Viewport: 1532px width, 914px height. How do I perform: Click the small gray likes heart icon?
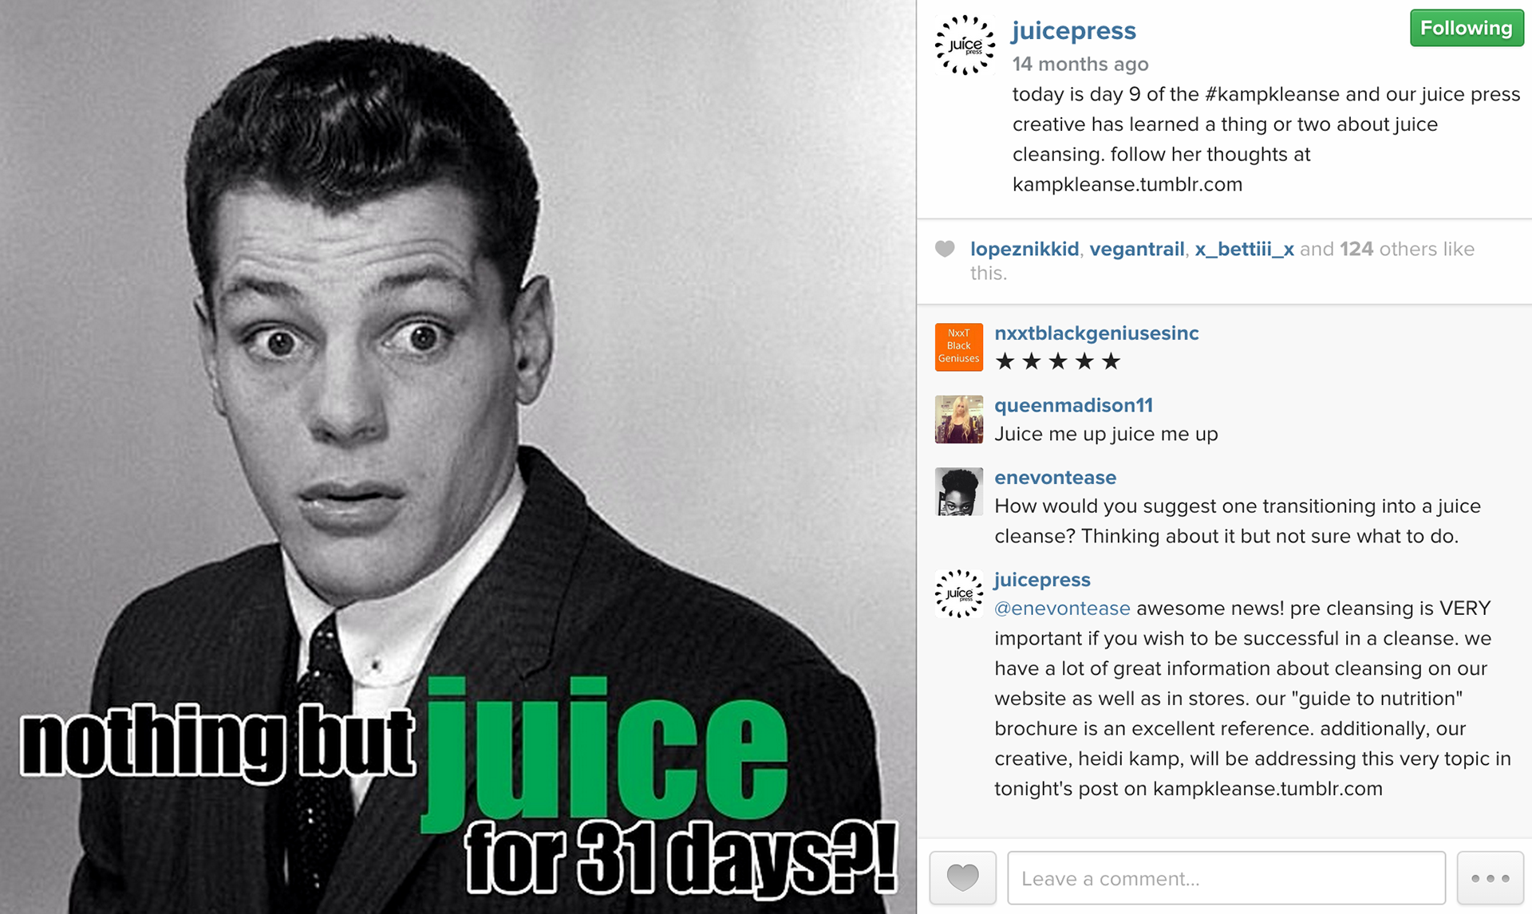pyautogui.click(x=945, y=249)
